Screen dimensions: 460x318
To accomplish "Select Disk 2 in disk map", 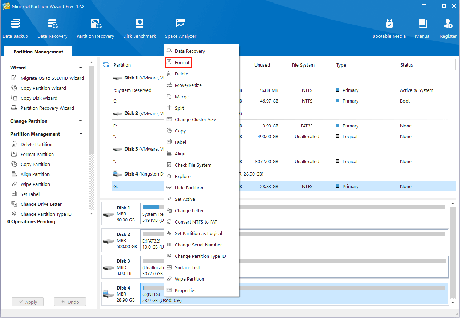I will click(120, 240).
